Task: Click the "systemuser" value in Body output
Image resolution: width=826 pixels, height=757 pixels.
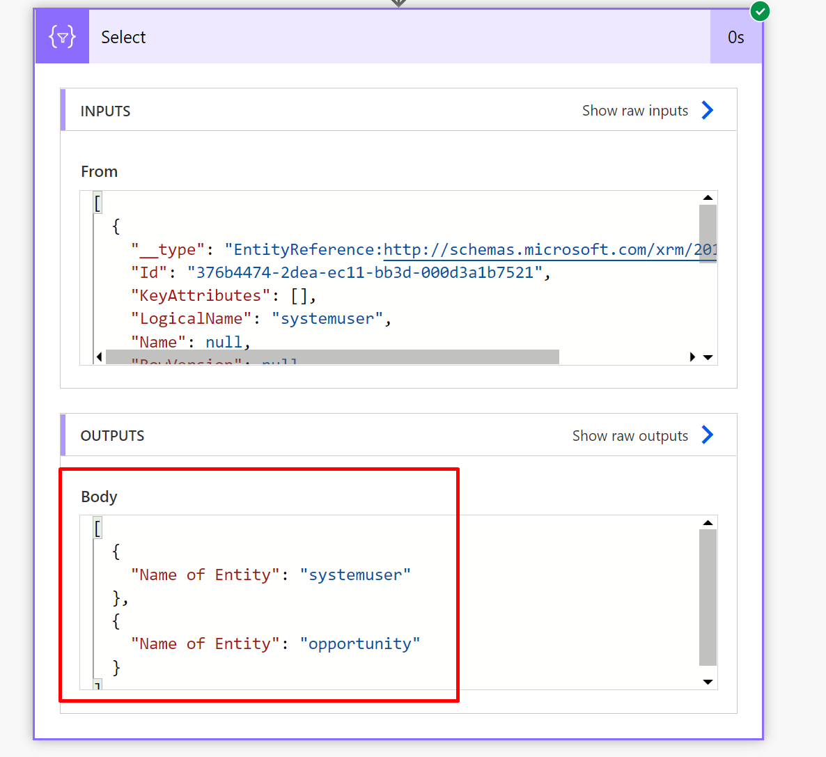Action: [x=355, y=575]
